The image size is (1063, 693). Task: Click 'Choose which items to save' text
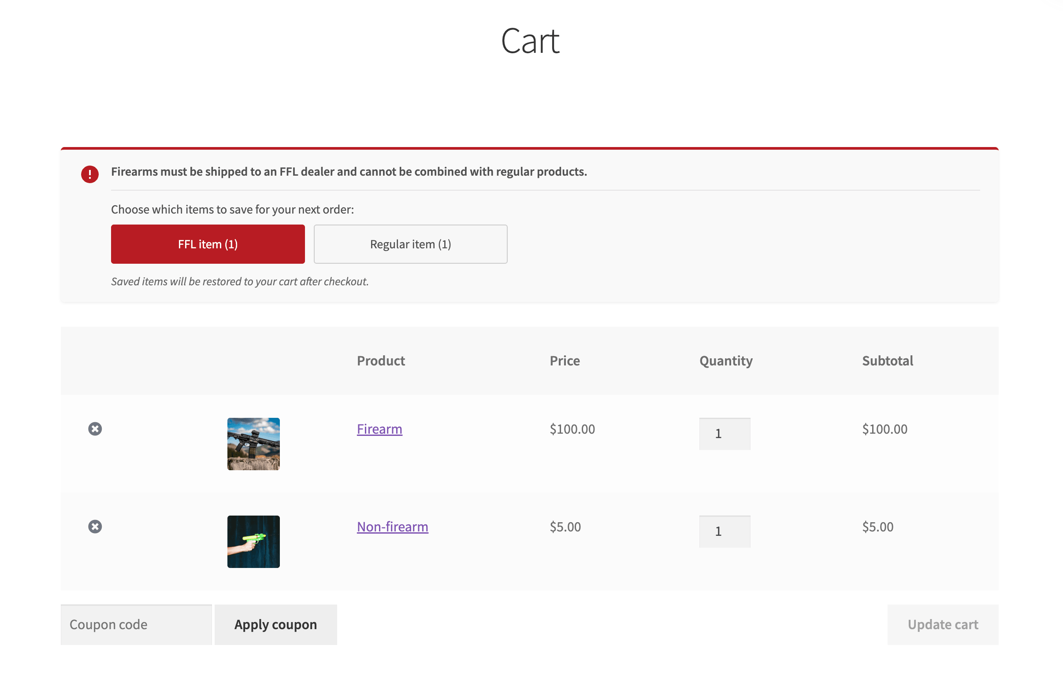[x=233, y=210]
